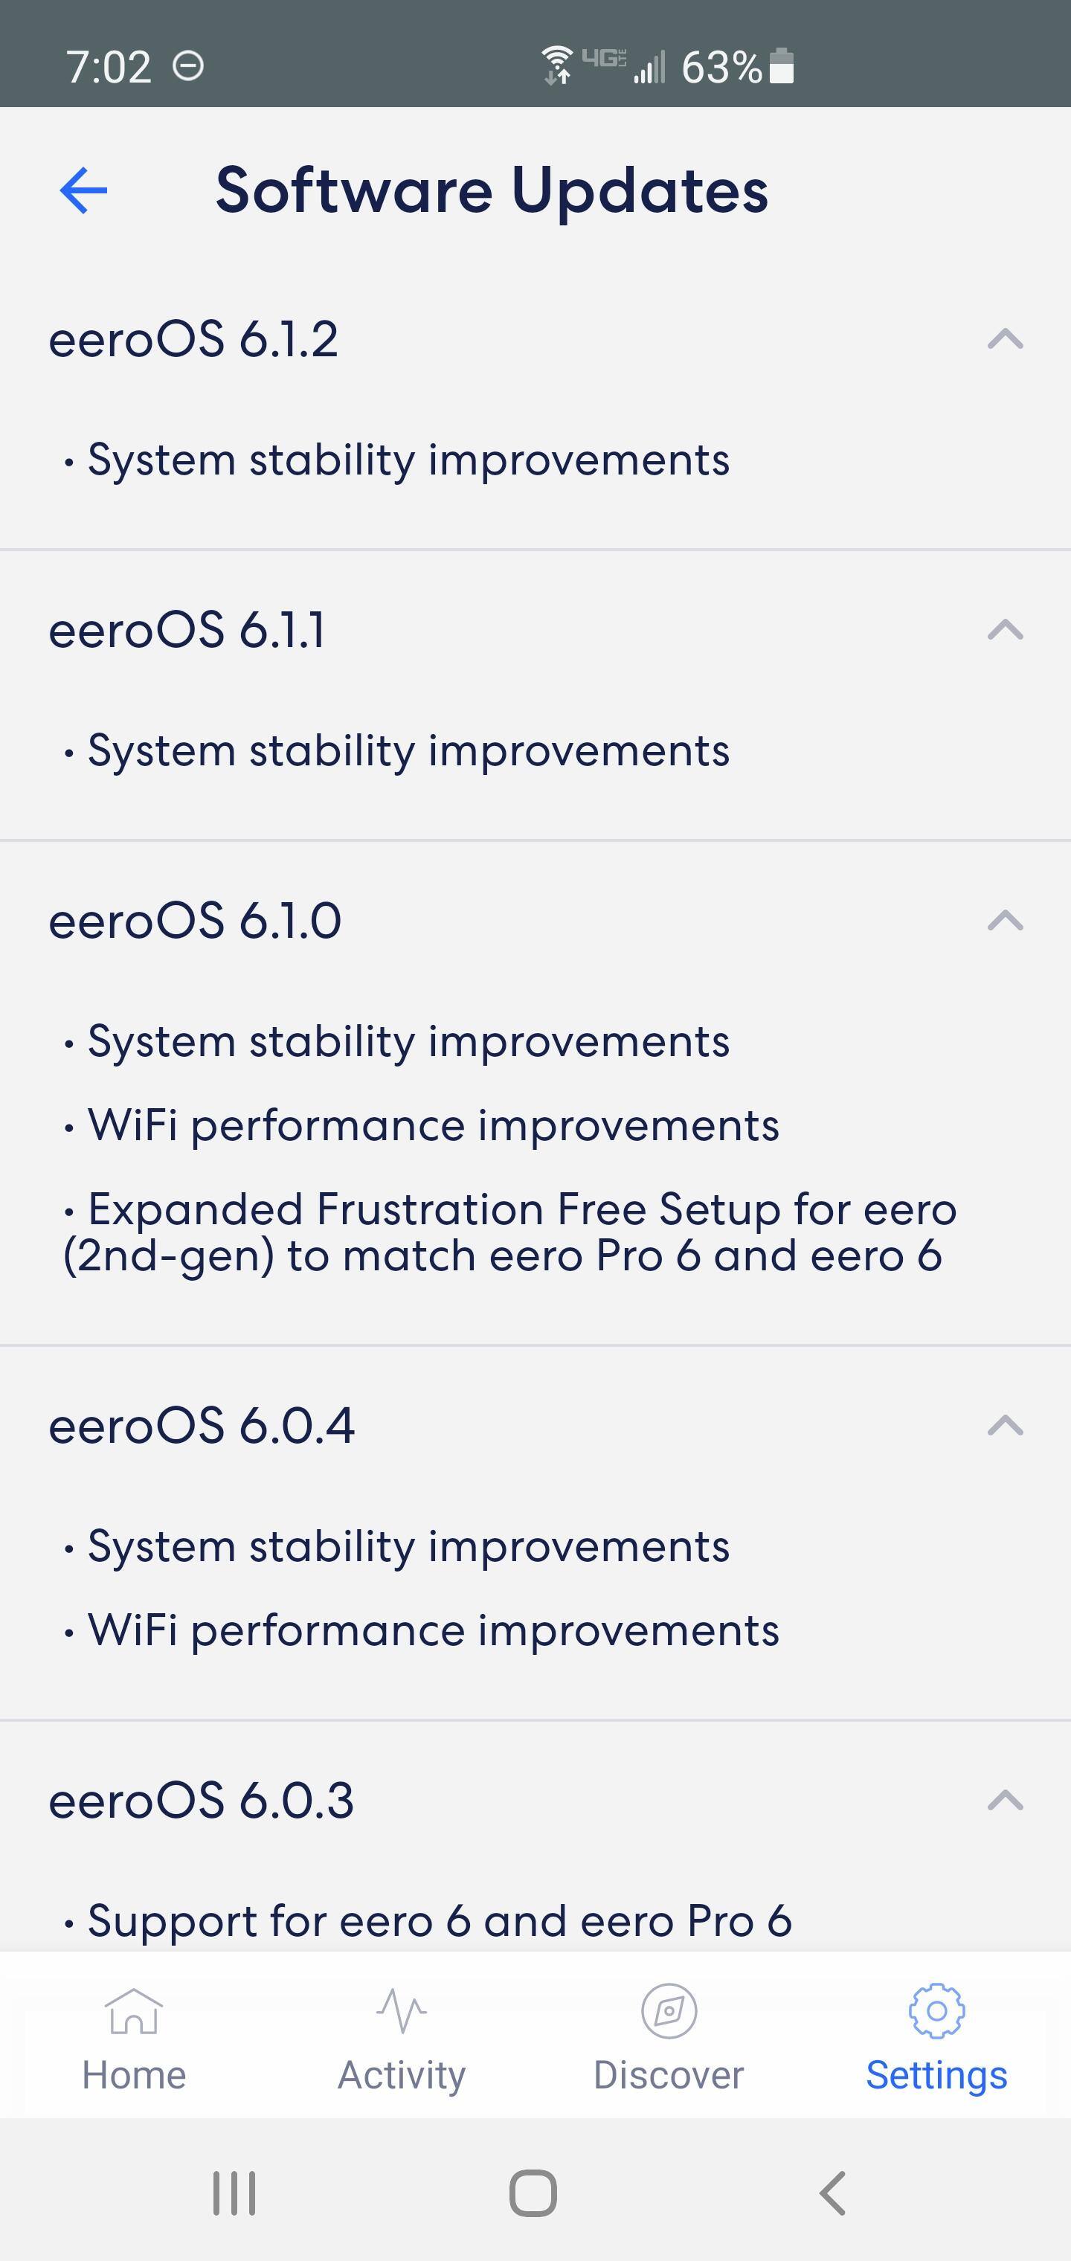Image resolution: width=1071 pixels, height=2261 pixels.
Task: Switch to the Activity tab label
Action: point(401,2075)
